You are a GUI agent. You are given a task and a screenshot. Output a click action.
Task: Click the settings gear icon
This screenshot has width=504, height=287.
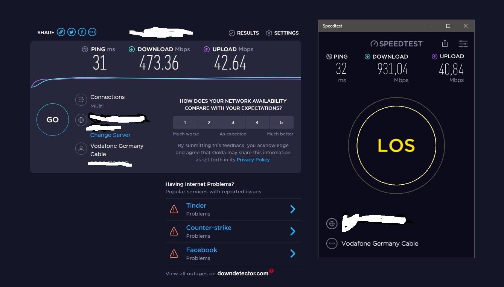coord(269,33)
